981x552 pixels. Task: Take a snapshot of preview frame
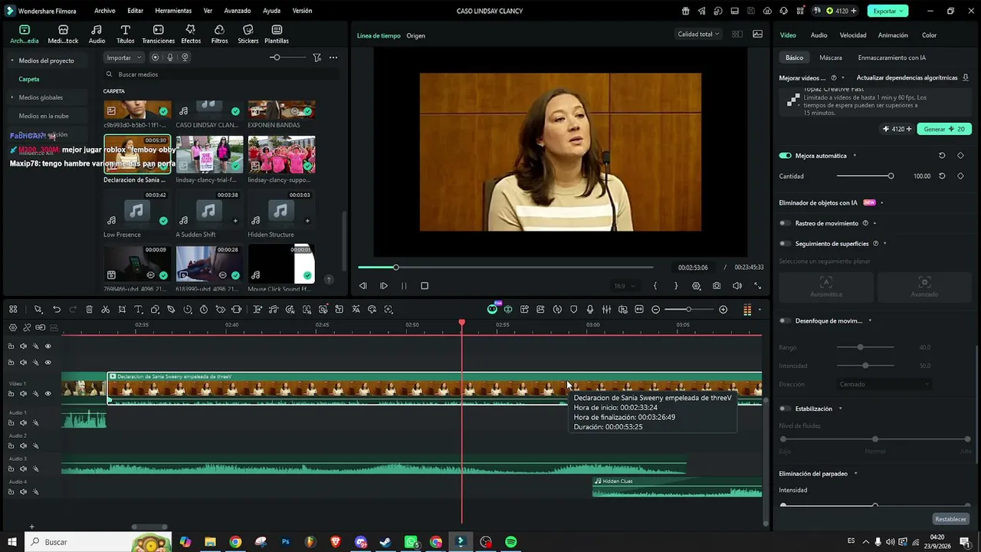[717, 286]
